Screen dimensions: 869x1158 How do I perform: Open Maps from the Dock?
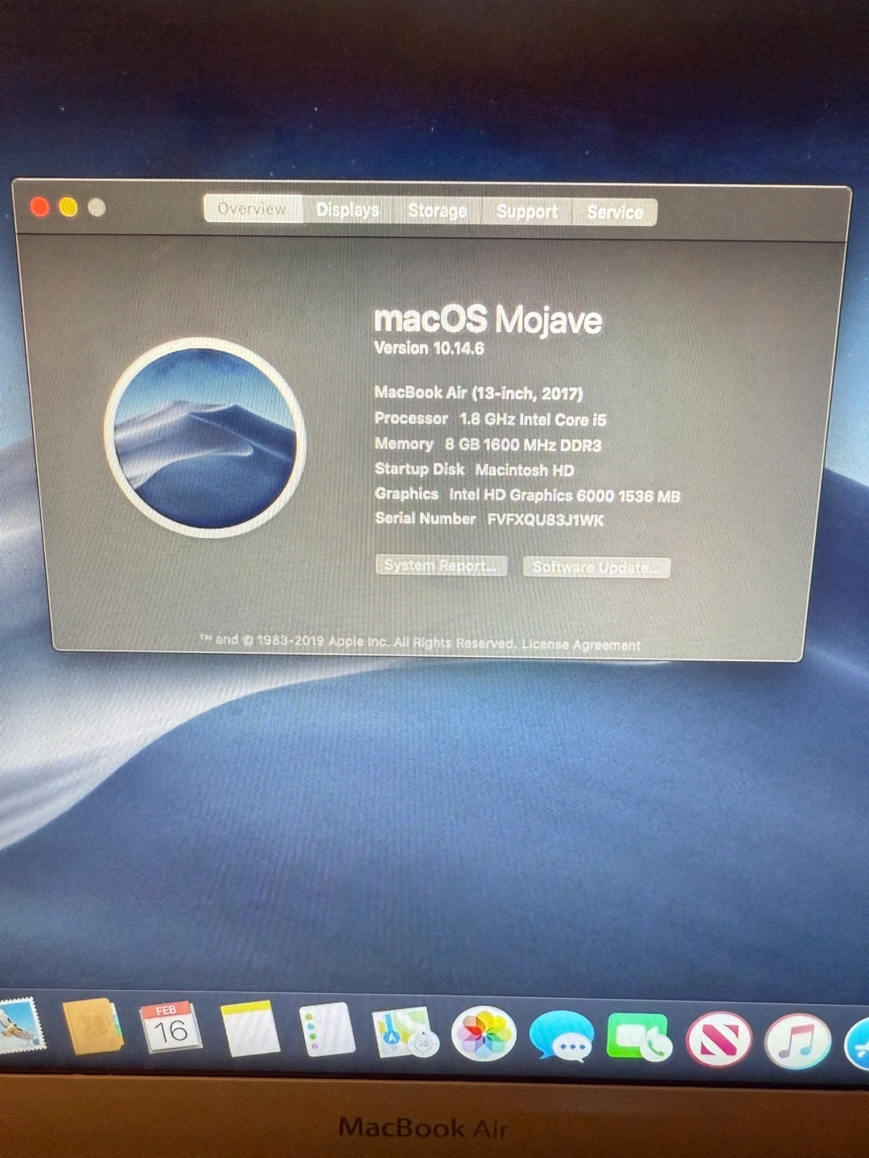coord(405,1032)
